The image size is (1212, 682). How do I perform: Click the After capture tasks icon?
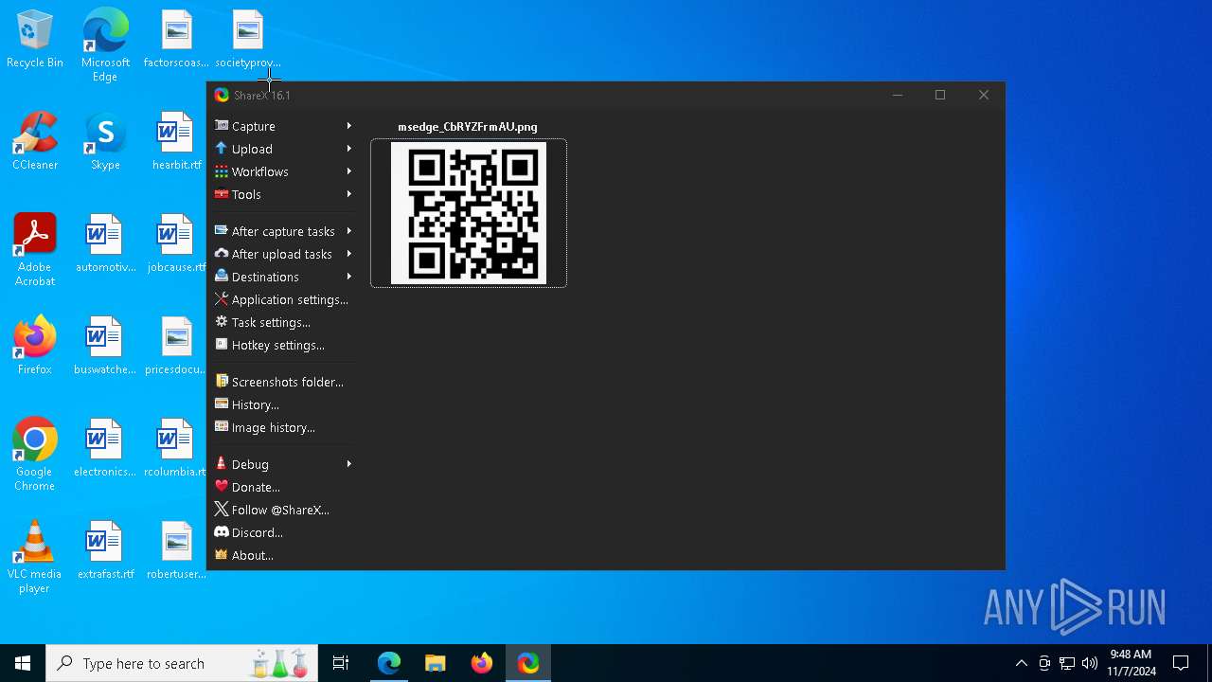(x=222, y=230)
